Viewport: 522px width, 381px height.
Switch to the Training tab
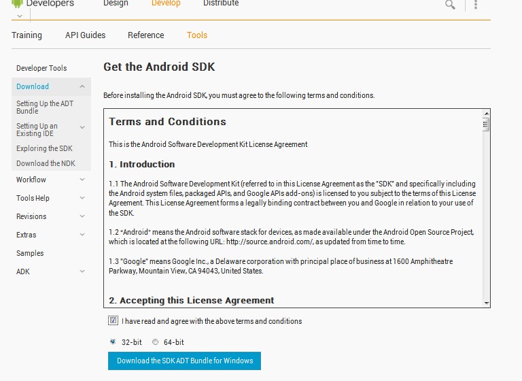coord(27,35)
